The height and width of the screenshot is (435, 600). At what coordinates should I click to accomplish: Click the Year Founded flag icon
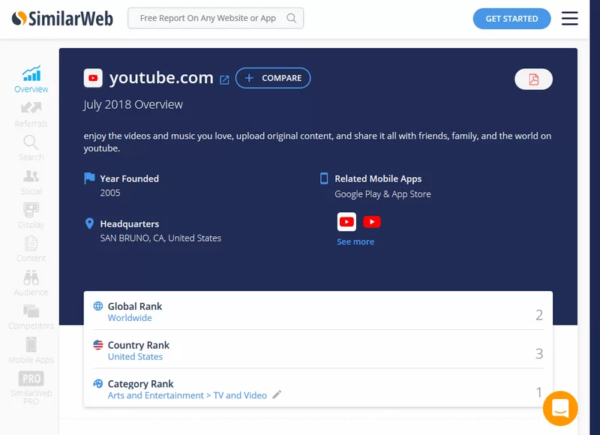coord(89,178)
